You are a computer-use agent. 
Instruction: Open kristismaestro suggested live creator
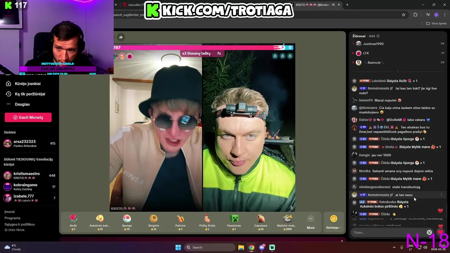(30, 176)
